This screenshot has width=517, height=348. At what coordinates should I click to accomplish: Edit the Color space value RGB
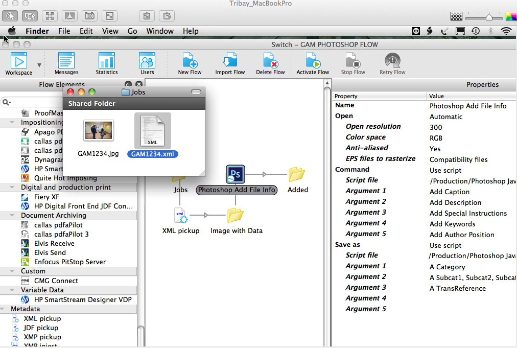(x=436, y=138)
